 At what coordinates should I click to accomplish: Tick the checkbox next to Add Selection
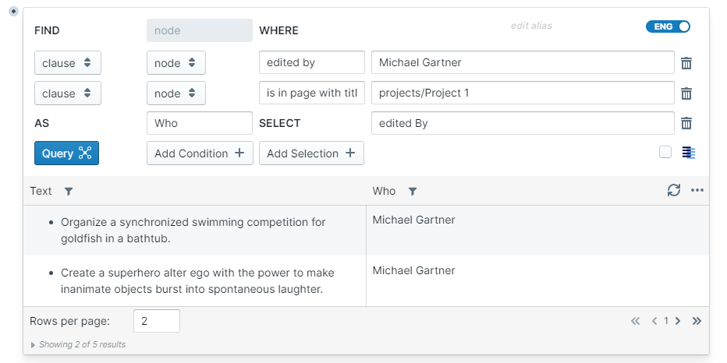pyautogui.click(x=665, y=153)
